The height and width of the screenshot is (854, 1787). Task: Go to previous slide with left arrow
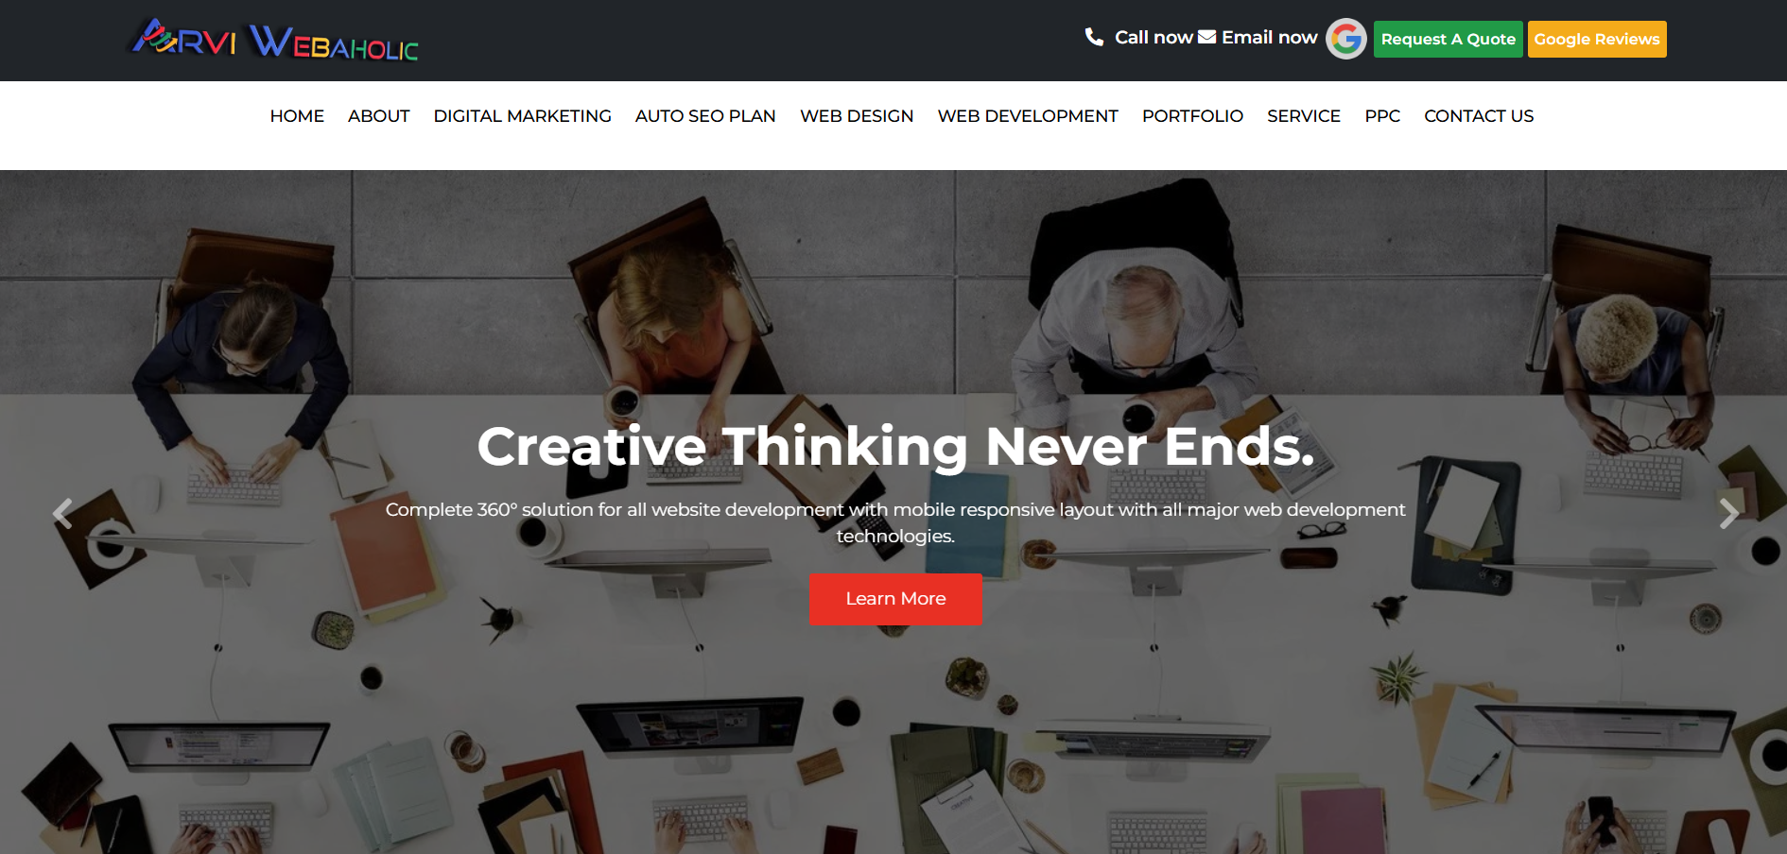pos(62,513)
